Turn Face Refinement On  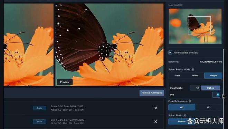coord(209,107)
